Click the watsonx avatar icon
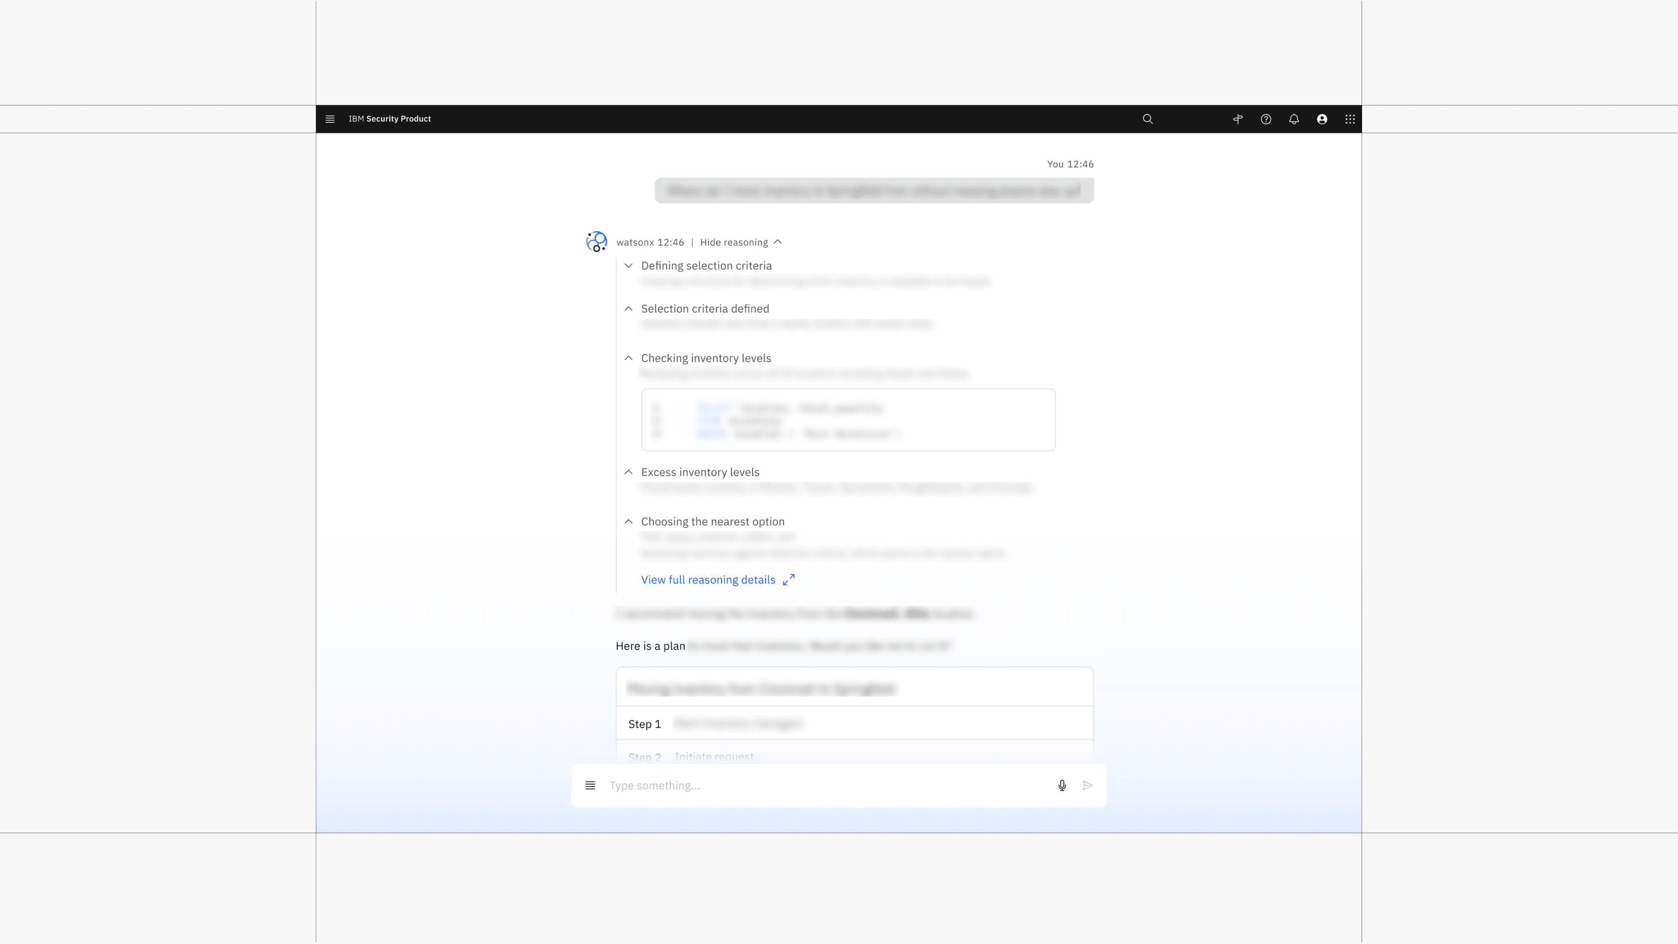This screenshot has height=944, width=1678. pos(596,242)
